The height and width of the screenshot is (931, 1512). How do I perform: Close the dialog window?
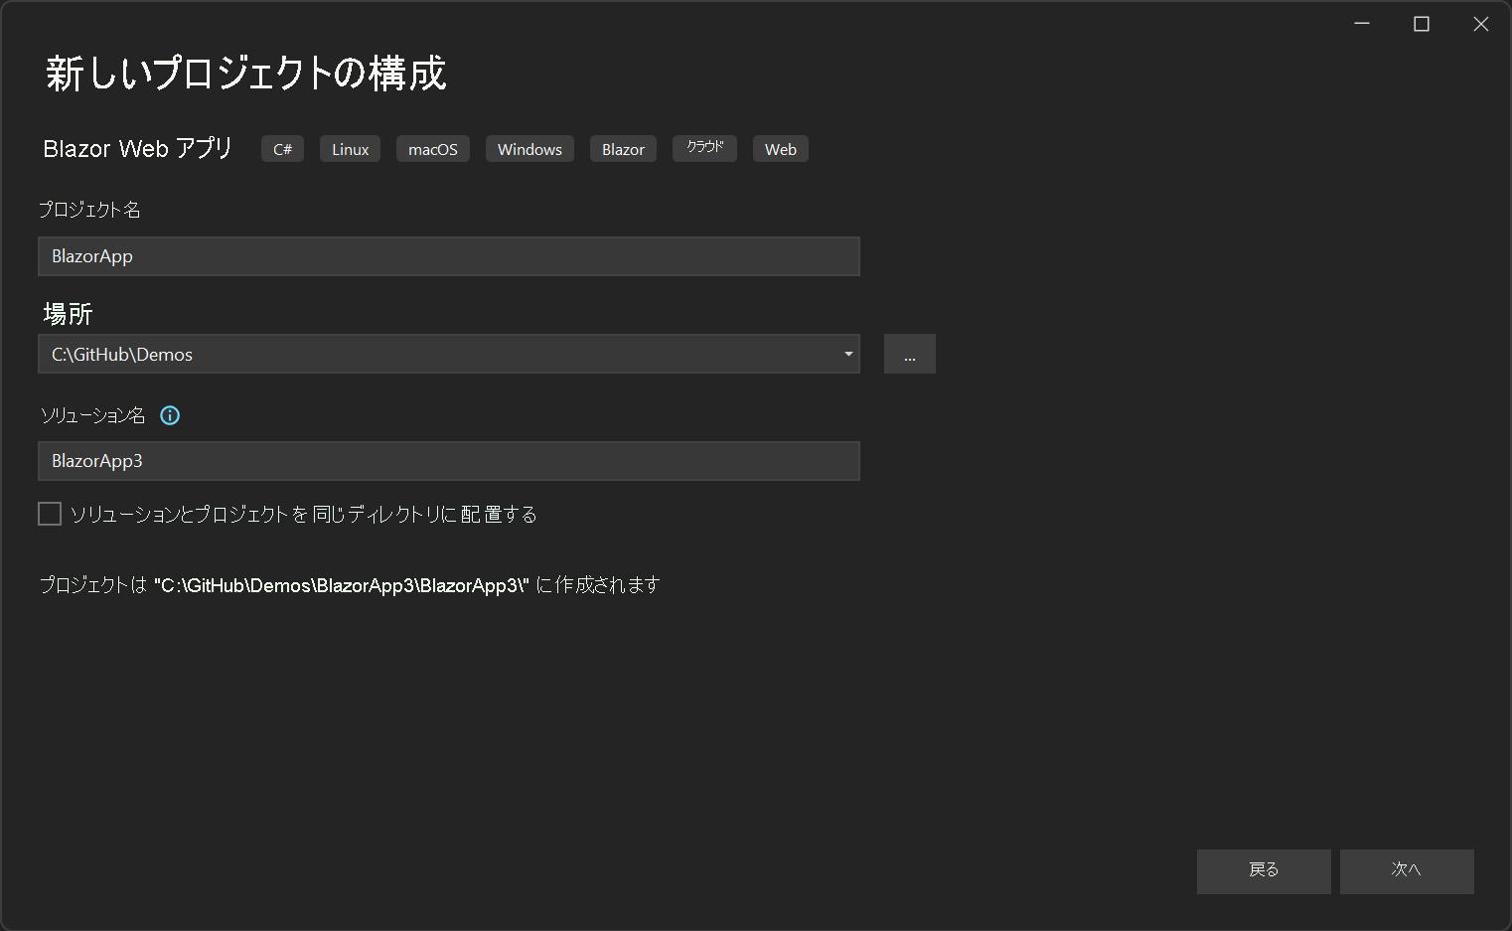(1481, 24)
